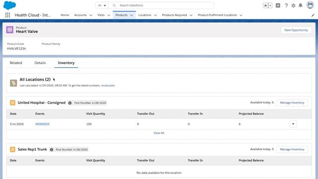The height and width of the screenshot is (179, 318).
Task: Click the All Locations inventory icon
Action: (x=13, y=83)
